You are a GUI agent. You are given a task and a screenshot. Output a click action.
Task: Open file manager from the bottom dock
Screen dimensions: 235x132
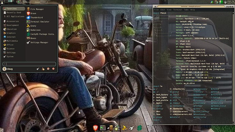point(110,128)
